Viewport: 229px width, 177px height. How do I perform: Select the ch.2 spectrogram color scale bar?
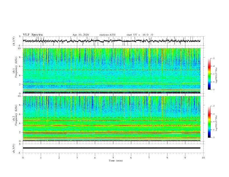click(x=209, y=122)
